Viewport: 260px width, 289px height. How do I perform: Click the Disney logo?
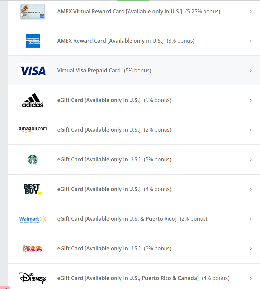coord(33,278)
